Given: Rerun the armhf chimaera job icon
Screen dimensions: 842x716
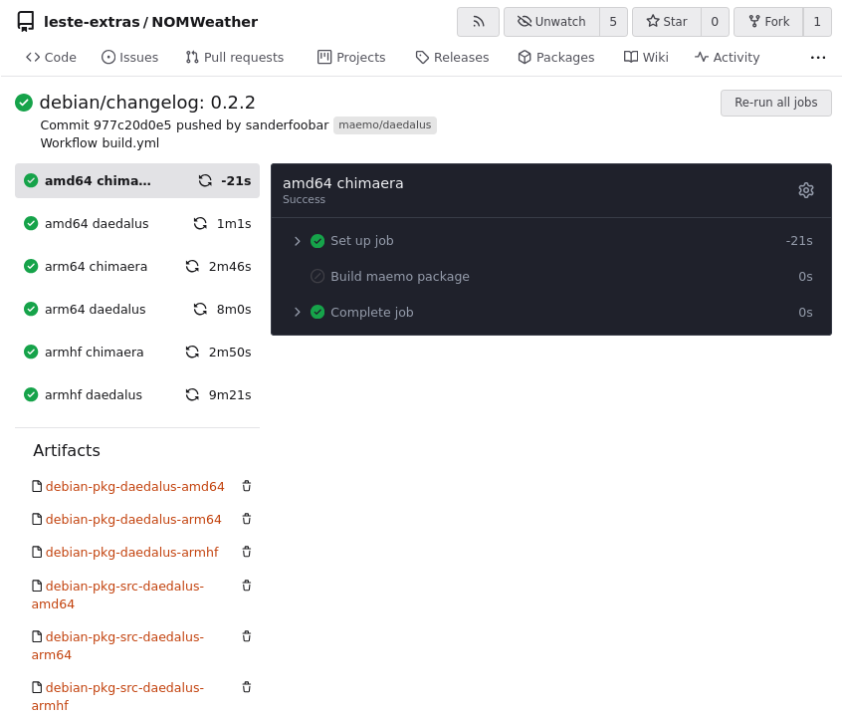Looking at the screenshot, I should tap(192, 353).
